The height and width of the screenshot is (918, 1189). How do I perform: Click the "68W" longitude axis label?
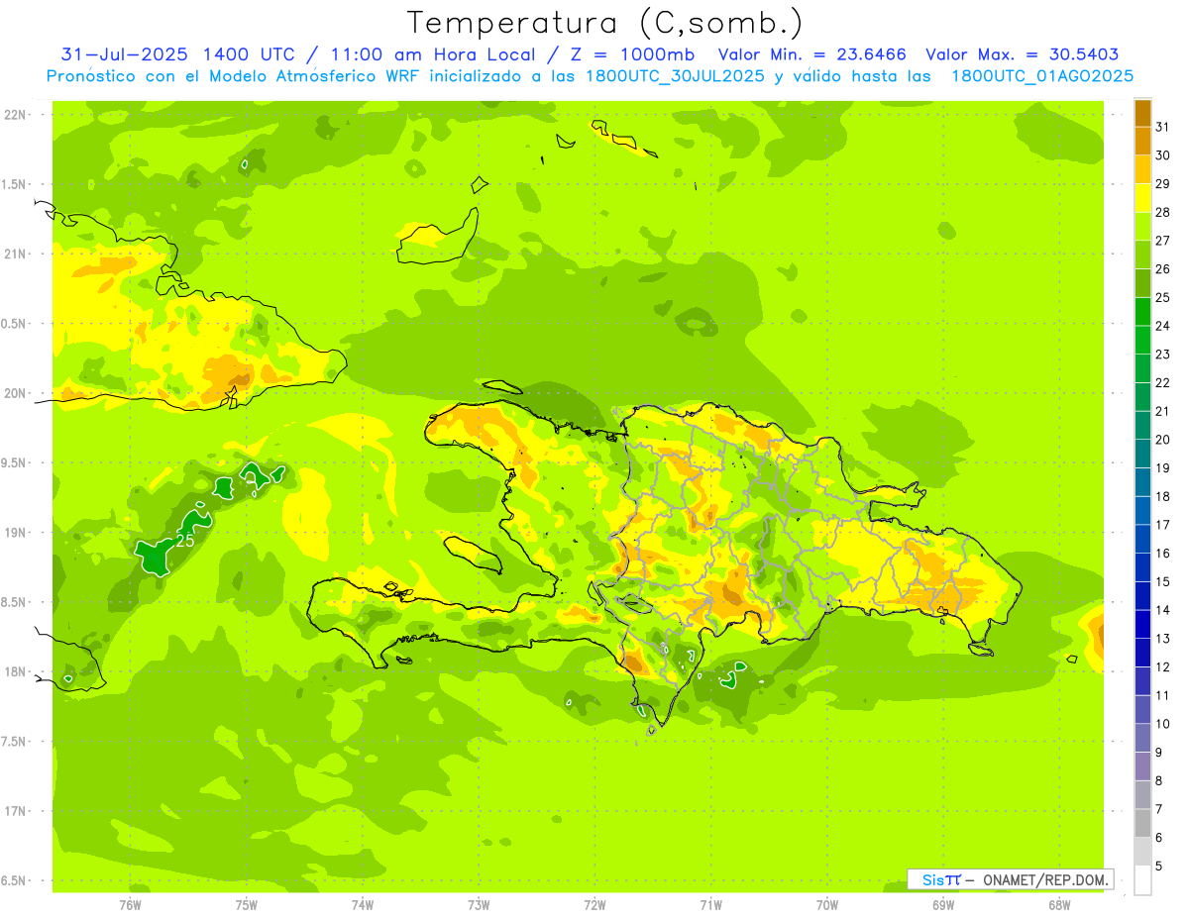[1059, 905]
